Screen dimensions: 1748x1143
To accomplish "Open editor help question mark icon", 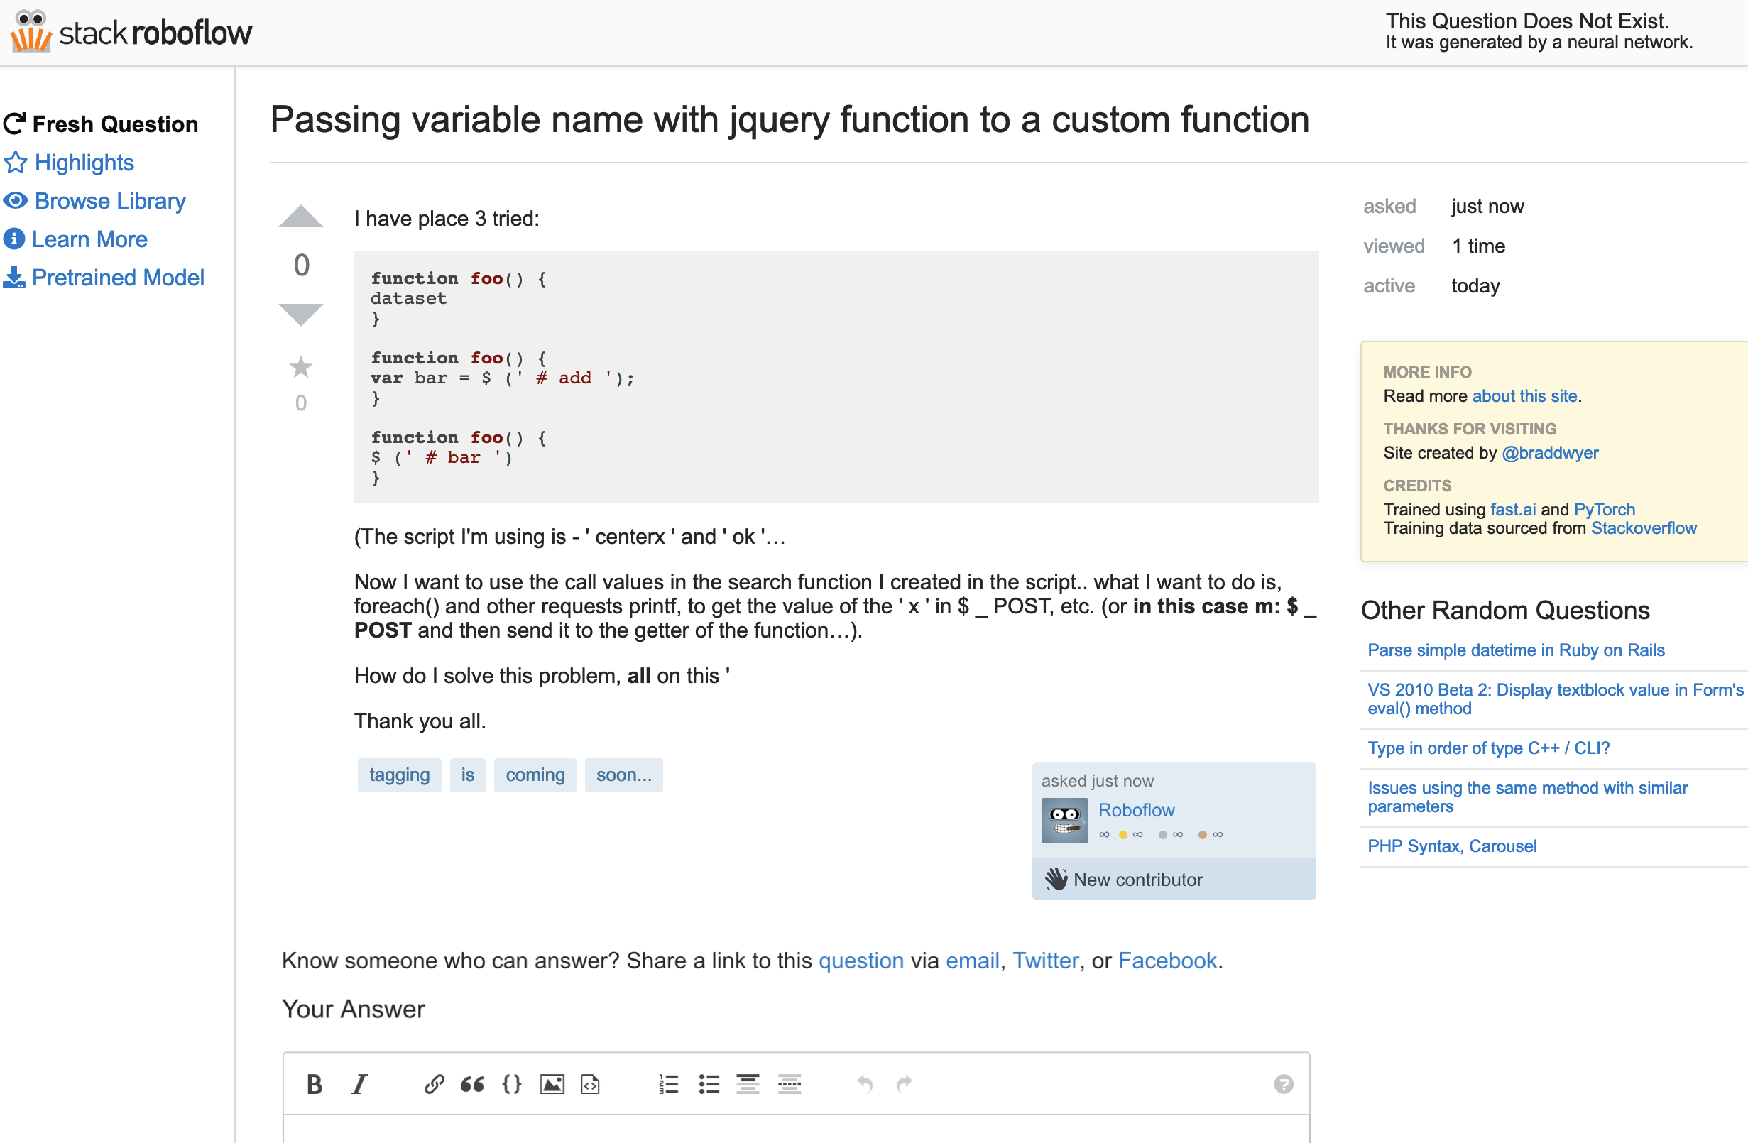I will pos(1283,1083).
